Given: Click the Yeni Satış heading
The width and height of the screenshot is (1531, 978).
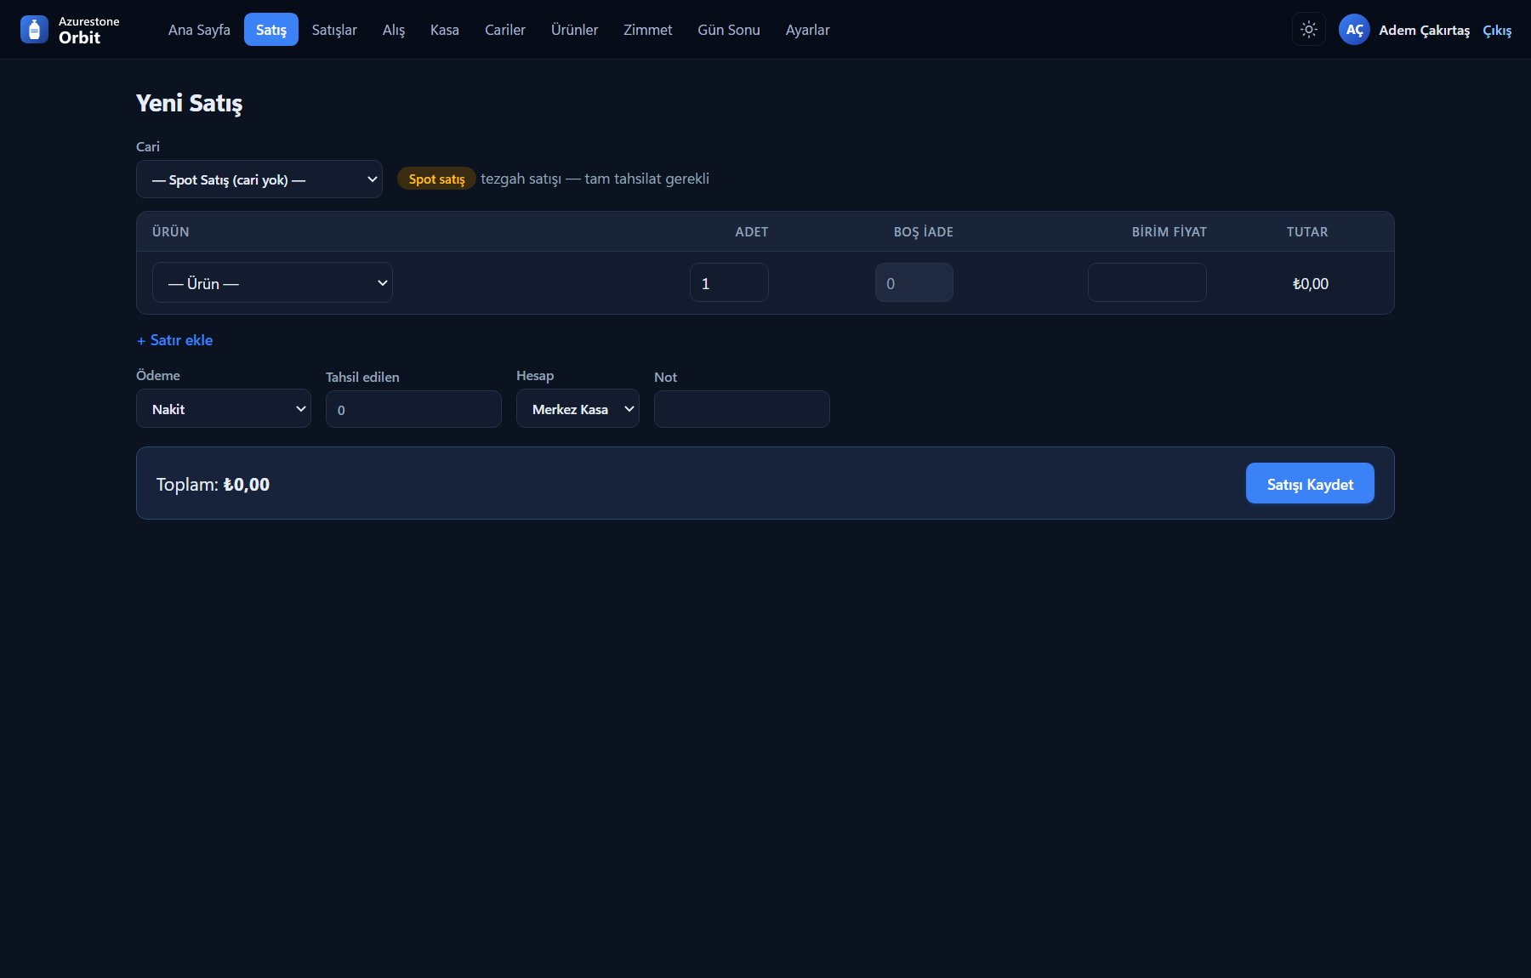Looking at the screenshot, I should pyautogui.click(x=189, y=104).
